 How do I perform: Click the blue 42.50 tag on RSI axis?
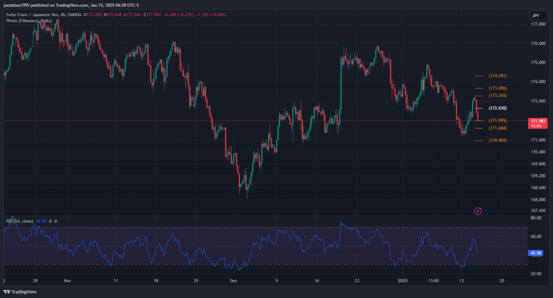[x=535, y=253]
